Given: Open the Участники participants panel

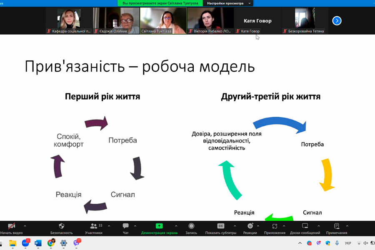Looking at the screenshot, I should [93, 228].
